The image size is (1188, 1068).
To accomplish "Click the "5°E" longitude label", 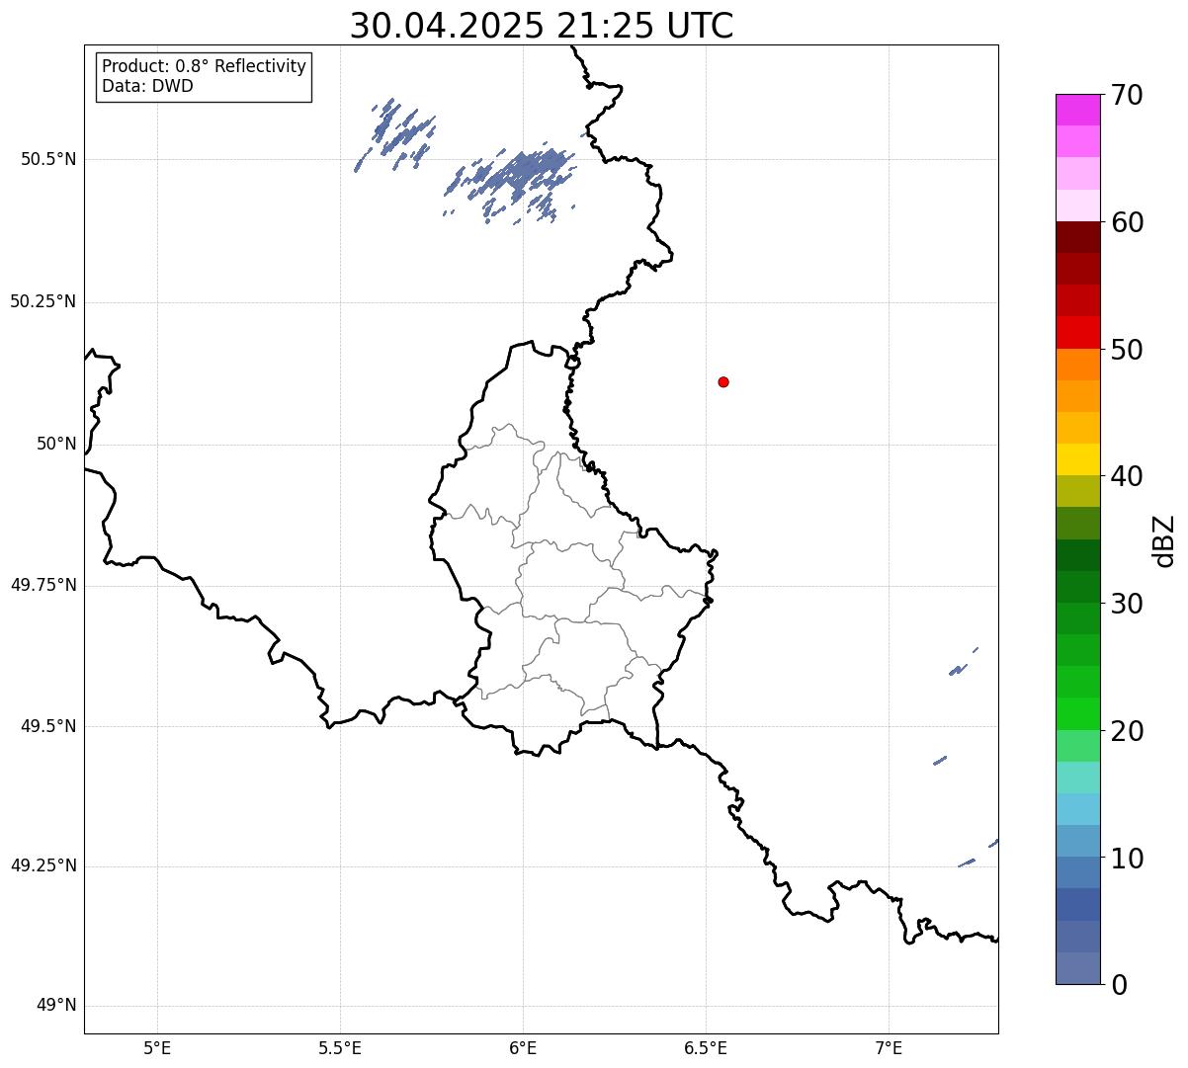I will (157, 1048).
